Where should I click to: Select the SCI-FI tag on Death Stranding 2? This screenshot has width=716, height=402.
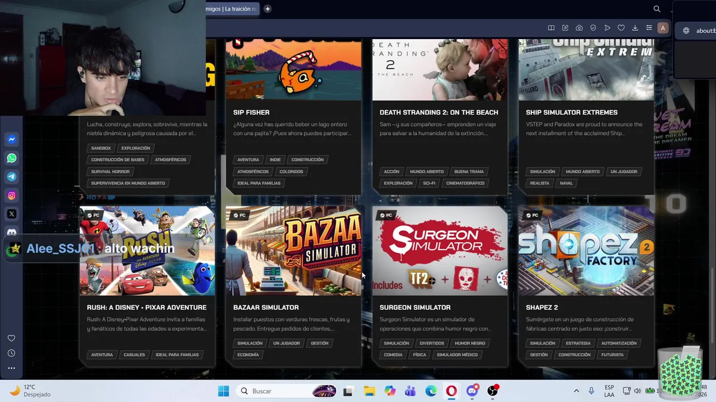tap(429, 183)
